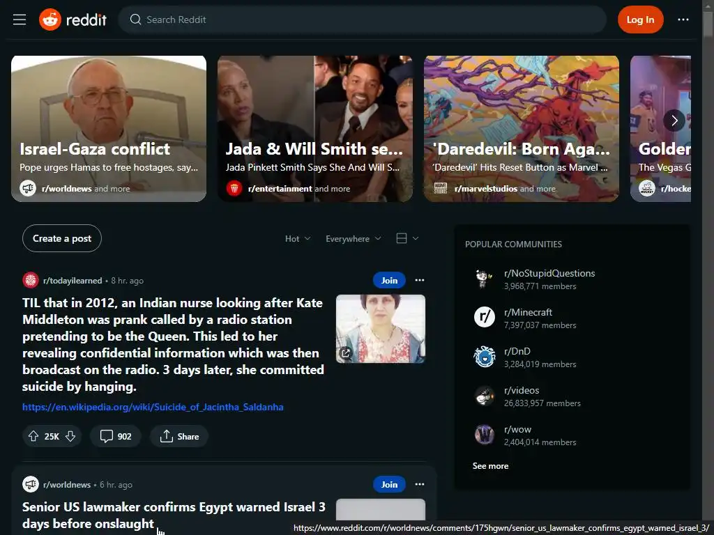Screen dimensions: 714x535
Task: Click r/marvelstudios text on Daredevil card
Action: pyautogui.click(x=486, y=189)
